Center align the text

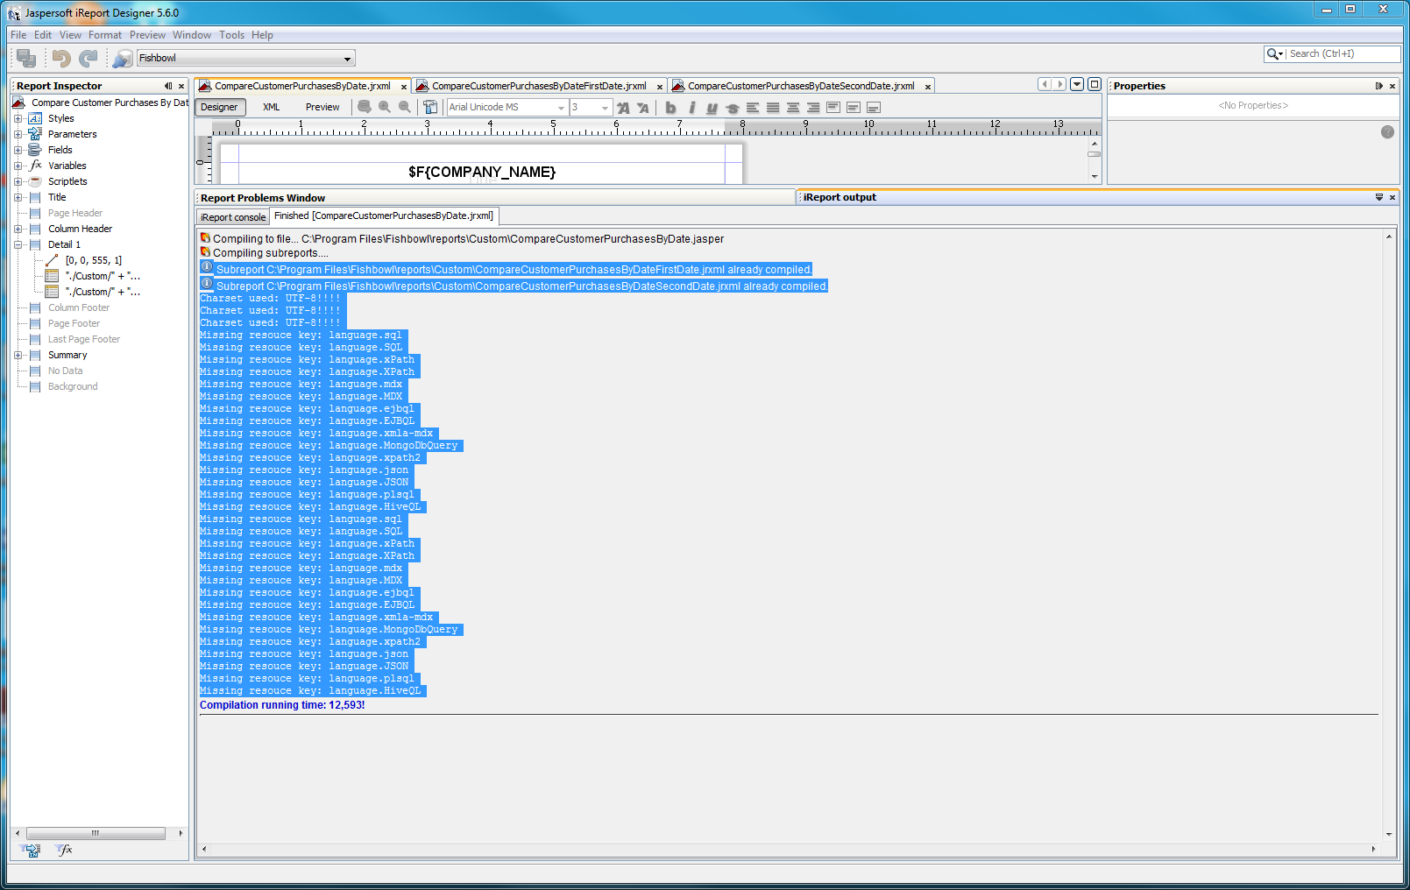[793, 108]
